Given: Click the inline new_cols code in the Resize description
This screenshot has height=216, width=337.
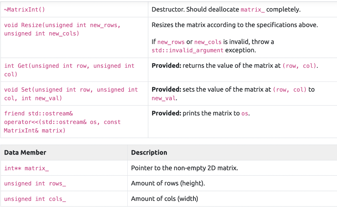Looking at the screenshot, I should pyautogui.click(x=208, y=42).
